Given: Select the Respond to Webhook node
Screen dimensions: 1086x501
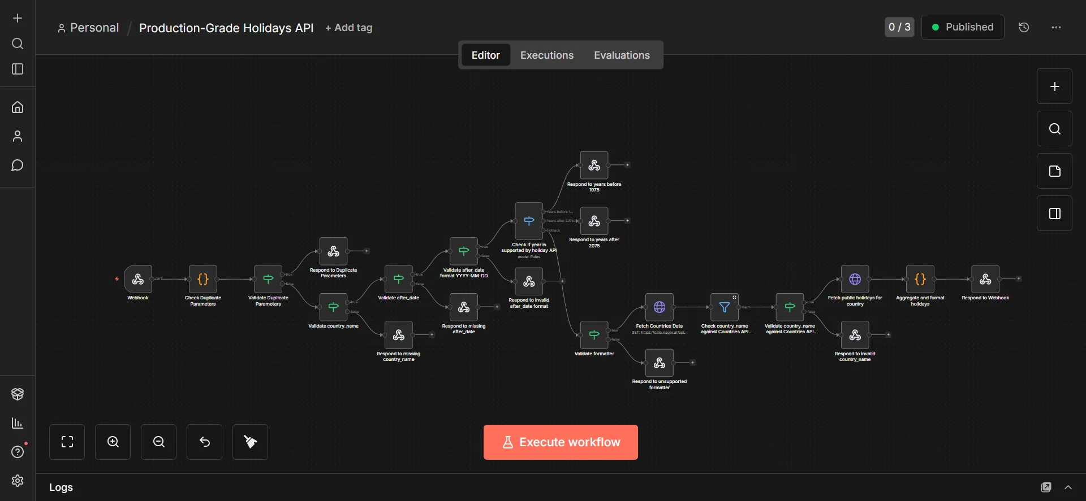Looking at the screenshot, I should tap(985, 279).
